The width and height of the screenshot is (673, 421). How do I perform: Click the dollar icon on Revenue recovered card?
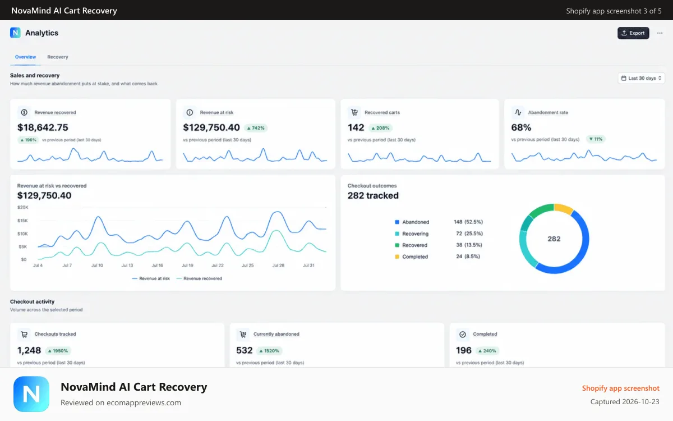point(24,112)
